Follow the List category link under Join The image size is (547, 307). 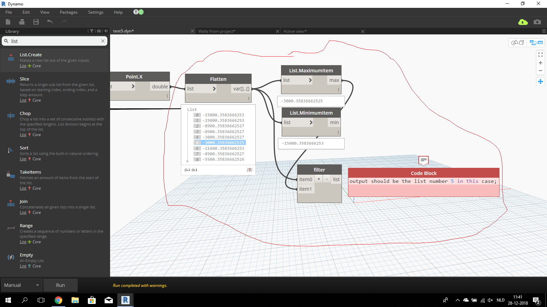click(23, 213)
